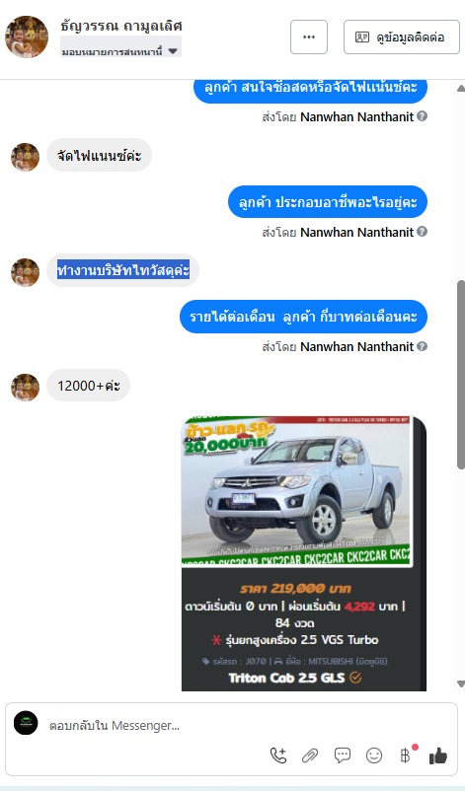Click scroll up arrow of chat
The image size is (465, 791).
click(x=460, y=89)
